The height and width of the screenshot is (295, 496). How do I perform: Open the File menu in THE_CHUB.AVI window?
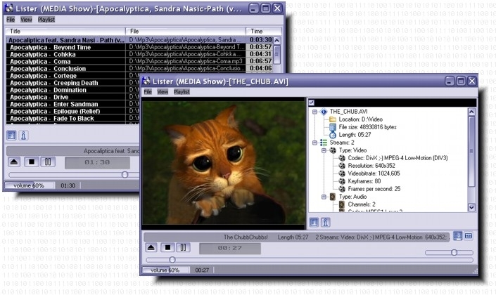[148, 91]
